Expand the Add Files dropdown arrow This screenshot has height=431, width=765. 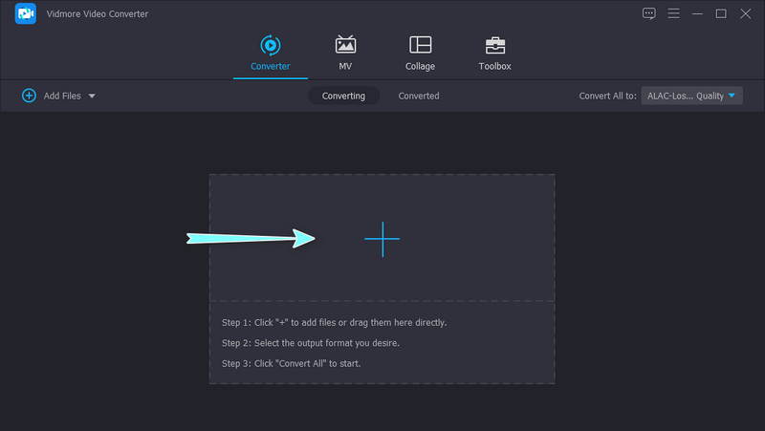[92, 97]
